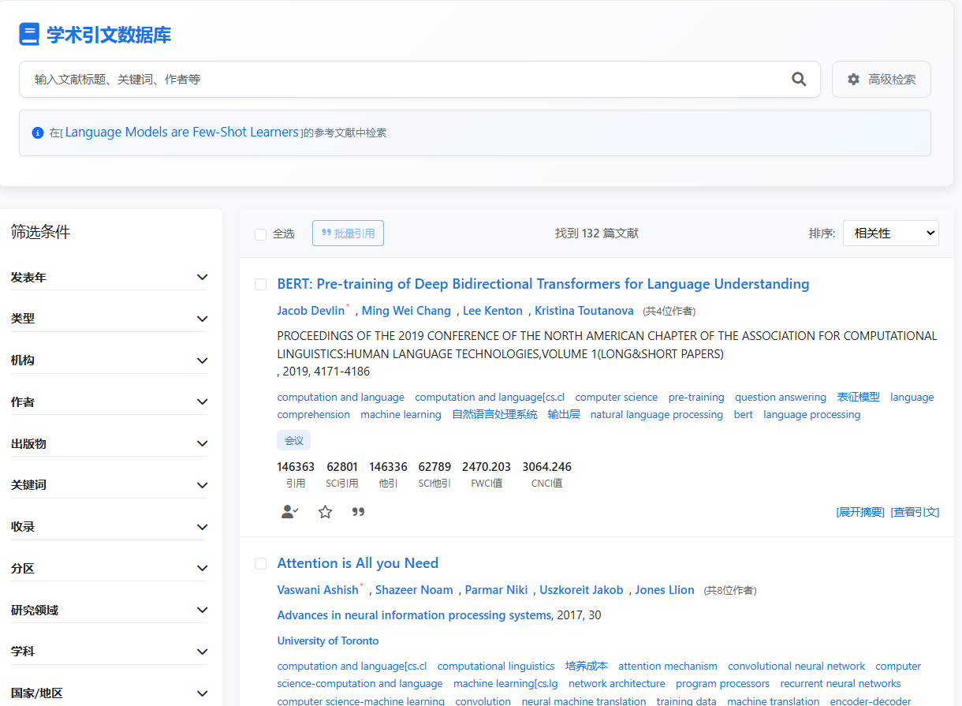
Task: Click the pre-training keyword tag
Action: click(695, 398)
